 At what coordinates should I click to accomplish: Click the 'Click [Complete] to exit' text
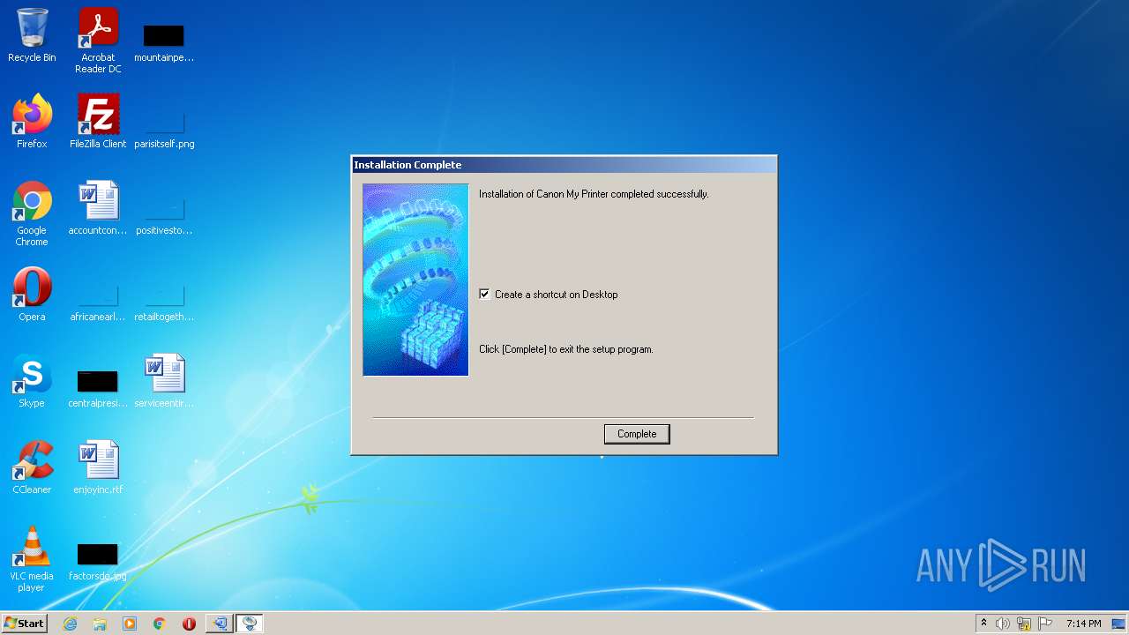pos(566,349)
